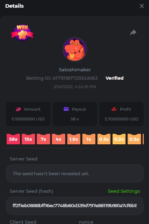Select the 7x multiplier chip
This screenshot has width=149, height=224.
[x=43, y=139]
